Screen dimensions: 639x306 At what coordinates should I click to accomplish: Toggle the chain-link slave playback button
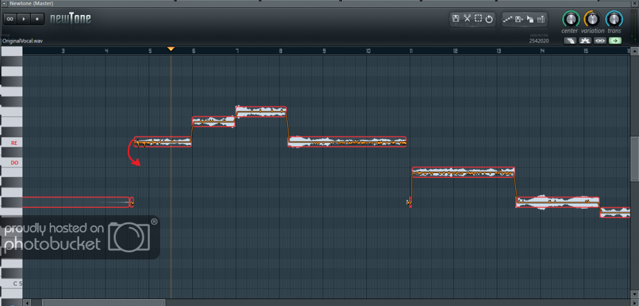click(600, 41)
